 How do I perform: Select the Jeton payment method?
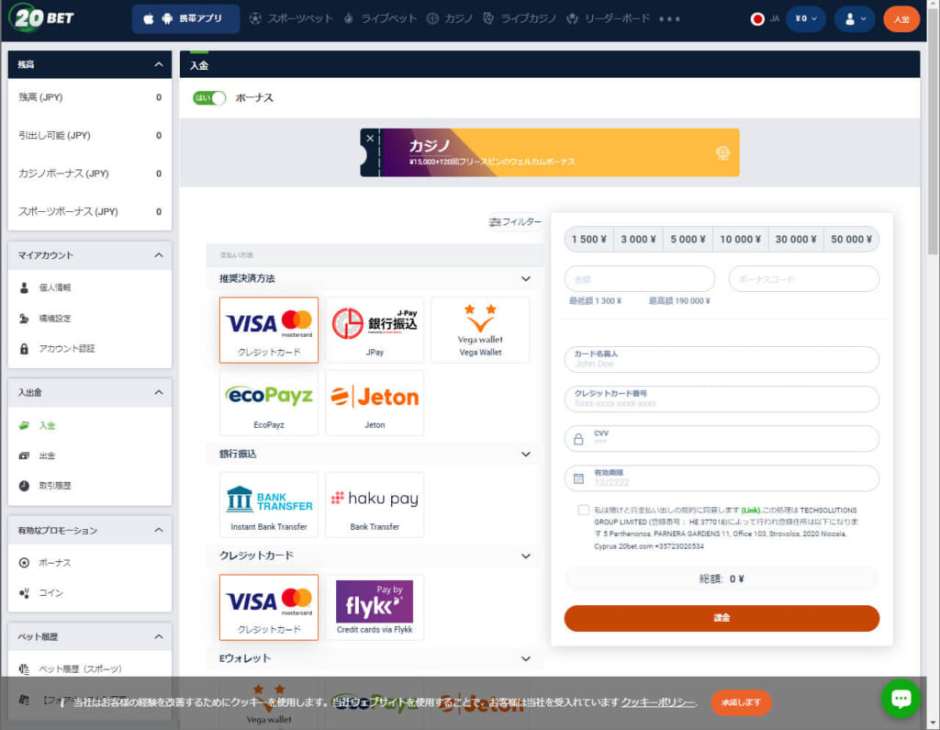[375, 402]
